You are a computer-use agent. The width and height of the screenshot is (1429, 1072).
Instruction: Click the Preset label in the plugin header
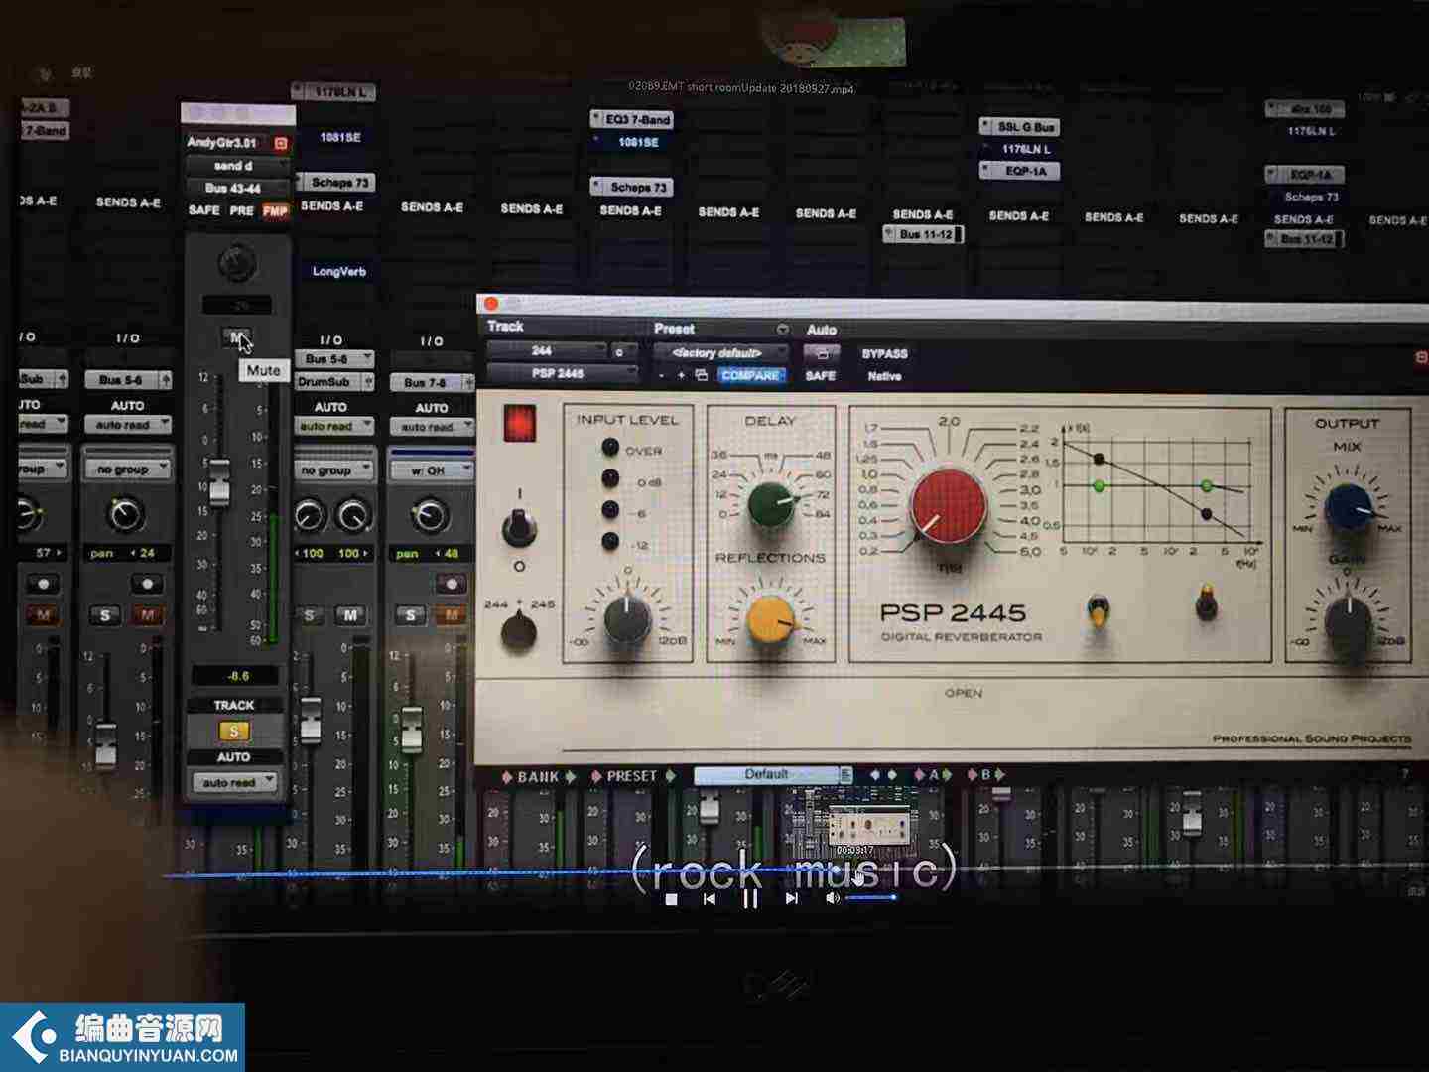674,329
